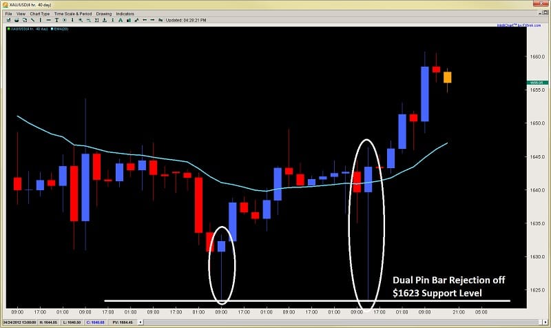551x328 pixels.
Task: Click the 1650.0 price axis label
Action: pos(538,123)
